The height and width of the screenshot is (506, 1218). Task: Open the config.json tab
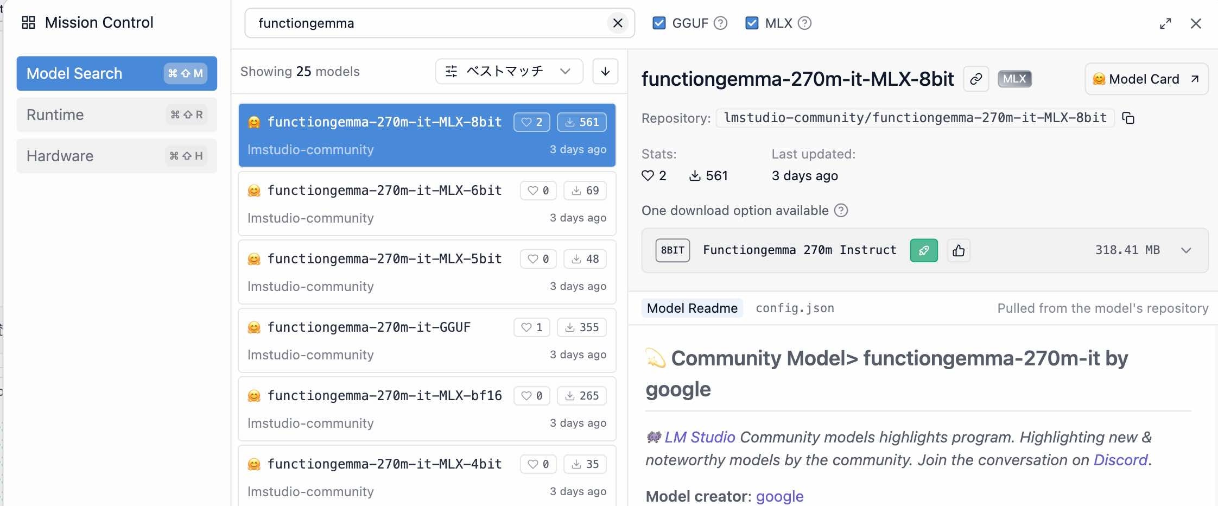[795, 308]
